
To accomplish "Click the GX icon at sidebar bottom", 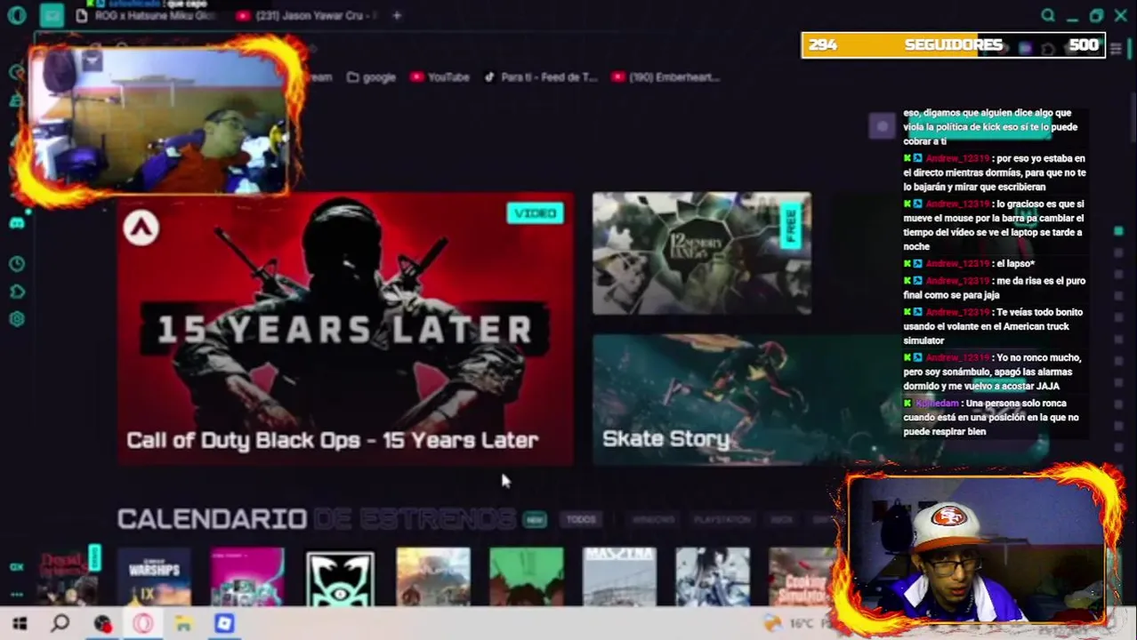I will tap(17, 566).
